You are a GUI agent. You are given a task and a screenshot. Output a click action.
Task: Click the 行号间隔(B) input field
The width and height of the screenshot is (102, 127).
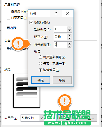(x=61, y=45)
